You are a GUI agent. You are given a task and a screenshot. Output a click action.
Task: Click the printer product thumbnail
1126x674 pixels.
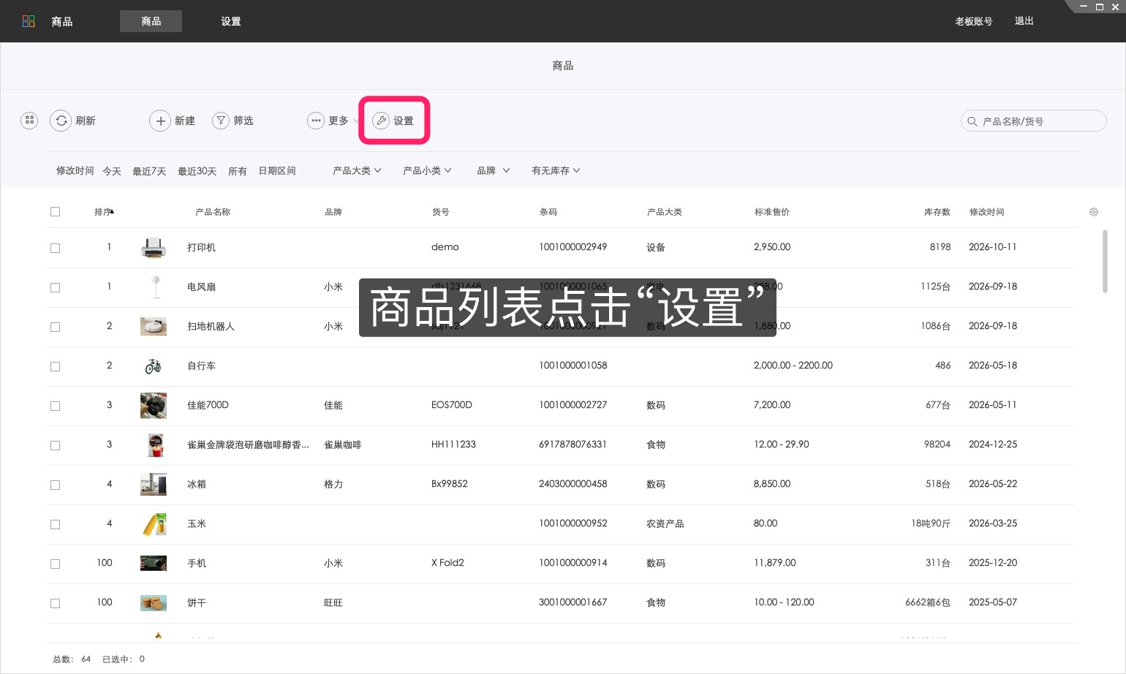154,248
